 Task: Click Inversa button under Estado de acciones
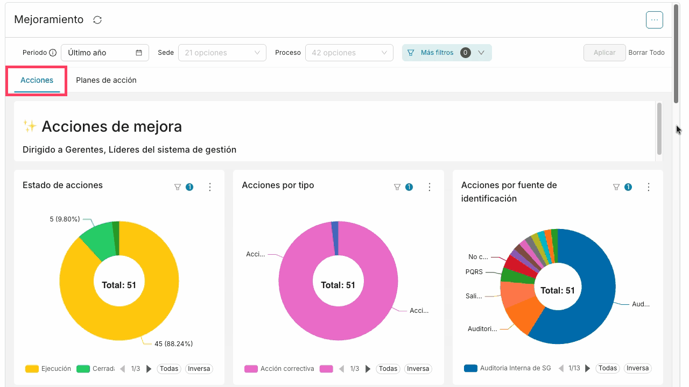click(199, 369)
